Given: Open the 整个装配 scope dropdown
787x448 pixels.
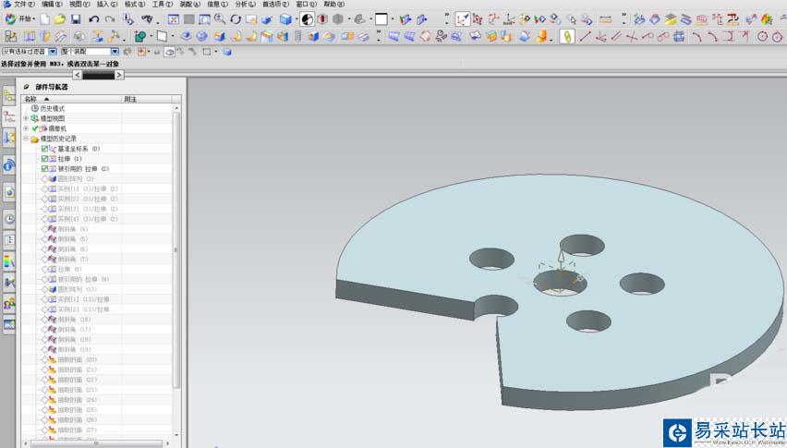Looking at the screenshot, I should [115, 52].
